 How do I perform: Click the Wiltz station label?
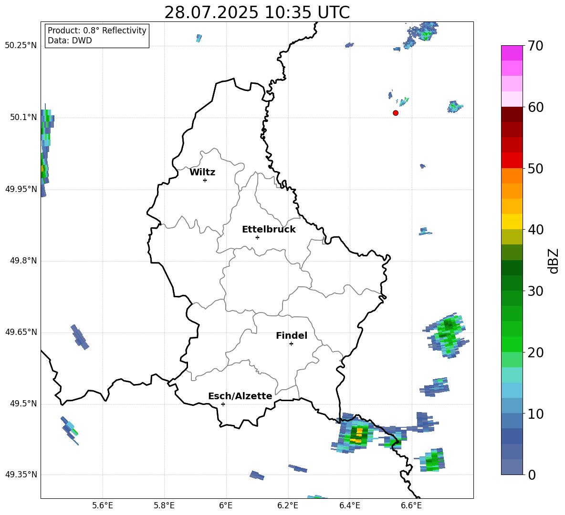[202, 172]
